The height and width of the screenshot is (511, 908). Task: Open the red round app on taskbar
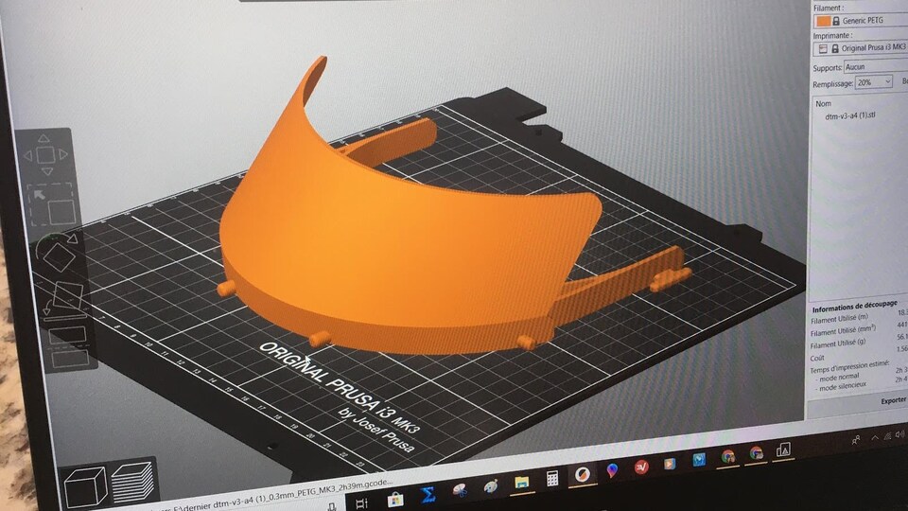tap(641, 467)
